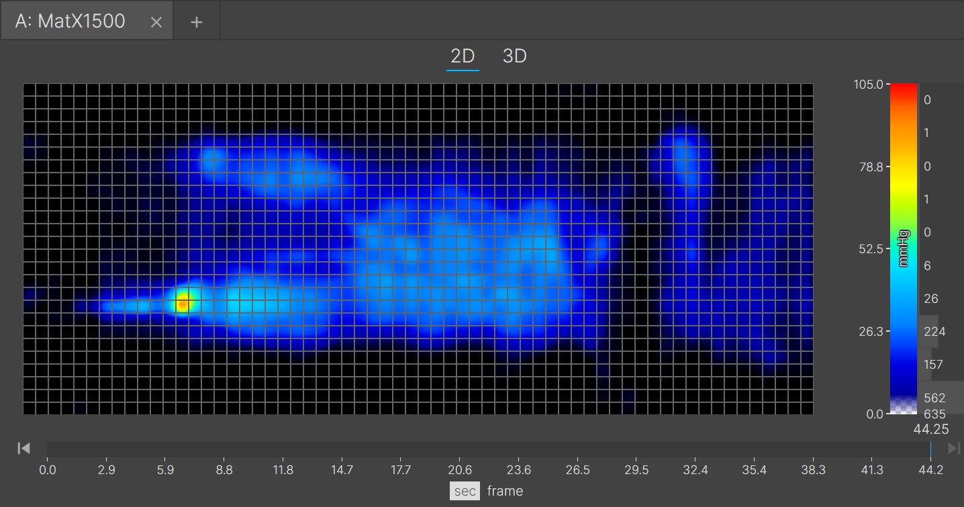
Task: Add a new tab with the plus icon
Action: (197, 22)
